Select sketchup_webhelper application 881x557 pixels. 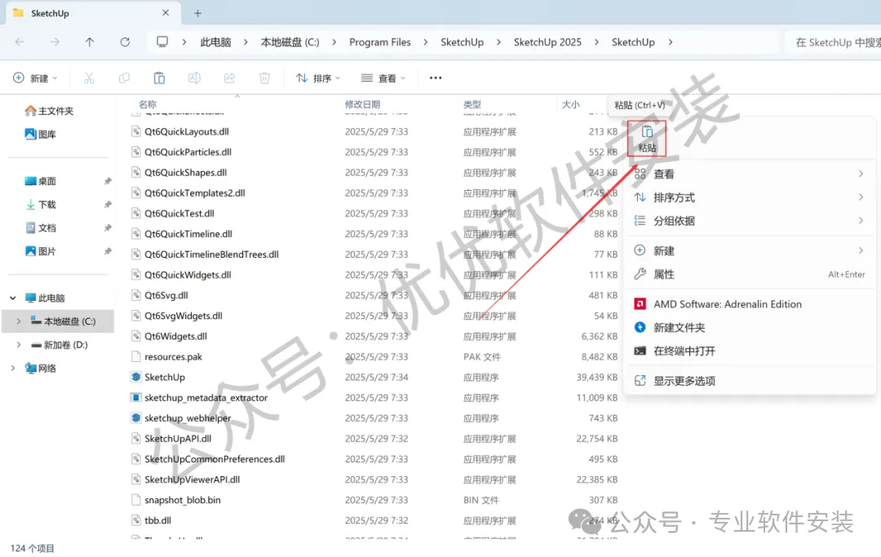[x=188, y=418]
